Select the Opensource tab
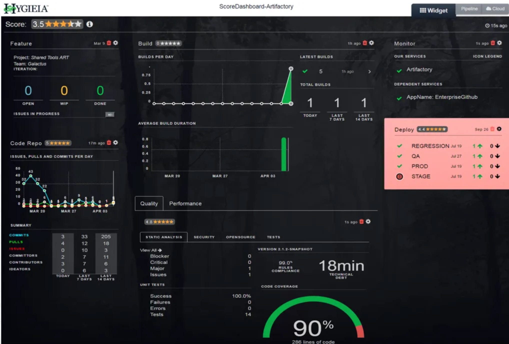 click(240, 237)
